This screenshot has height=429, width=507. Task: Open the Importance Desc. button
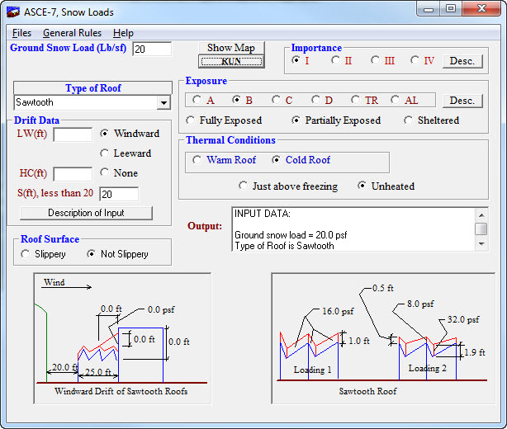(462, 61)
